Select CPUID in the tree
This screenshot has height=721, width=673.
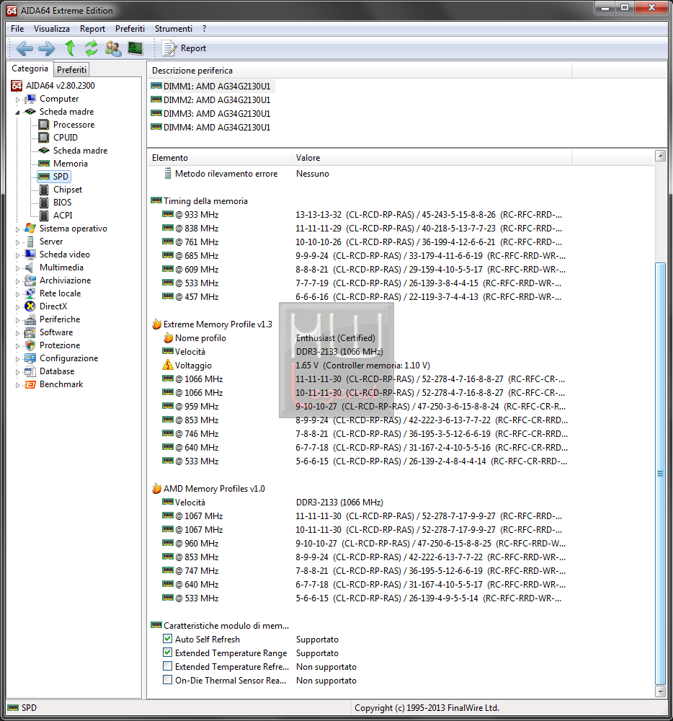(66, 138)
